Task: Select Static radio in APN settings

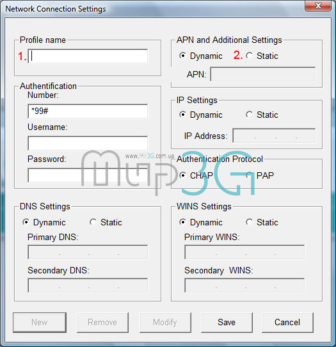Action: (x=250, y=56)
